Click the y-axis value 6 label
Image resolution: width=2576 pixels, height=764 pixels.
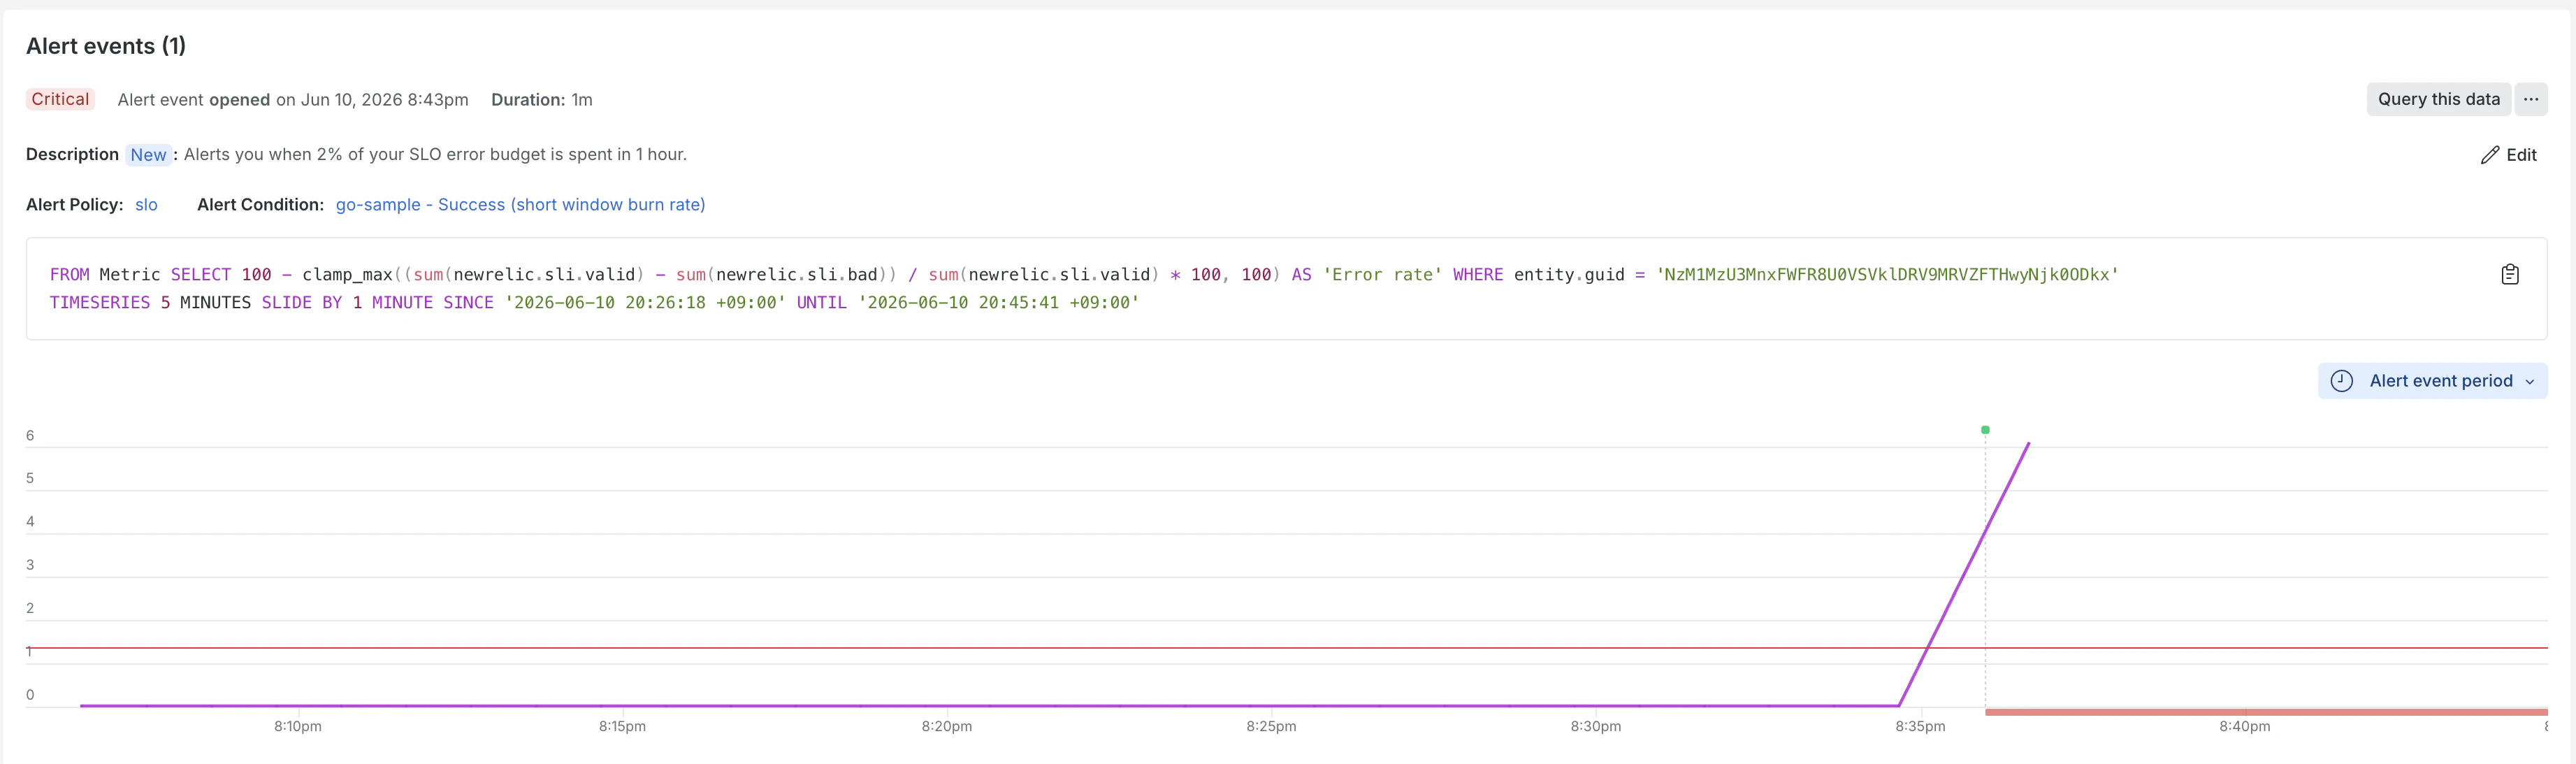pyautogui.click(x=30, y=436)
